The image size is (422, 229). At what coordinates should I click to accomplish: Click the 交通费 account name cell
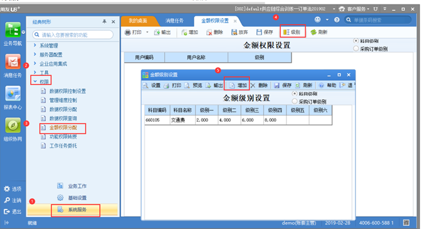tap(182, 120)
